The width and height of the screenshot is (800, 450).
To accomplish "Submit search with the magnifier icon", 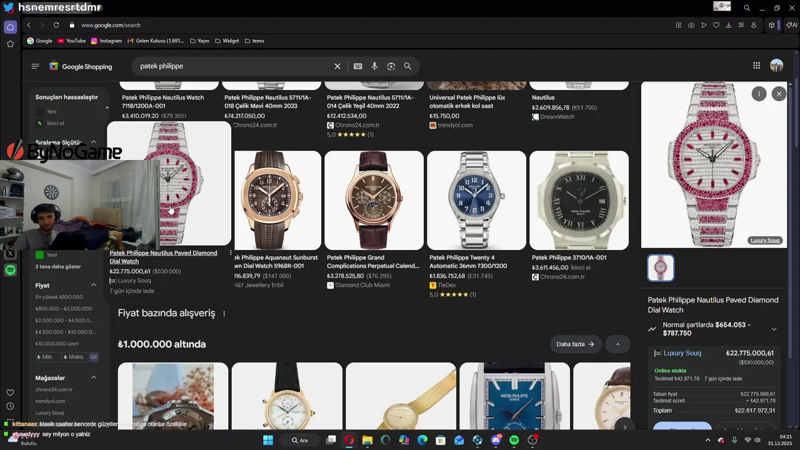I will click(x=407, y=66).
